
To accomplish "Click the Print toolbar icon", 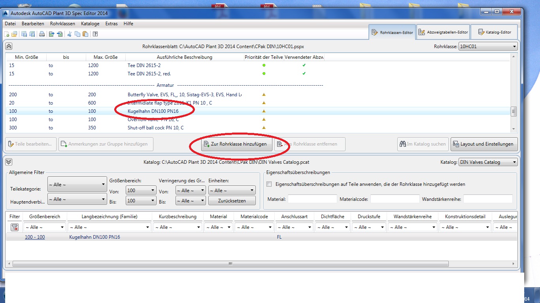I will coord(42,34).
